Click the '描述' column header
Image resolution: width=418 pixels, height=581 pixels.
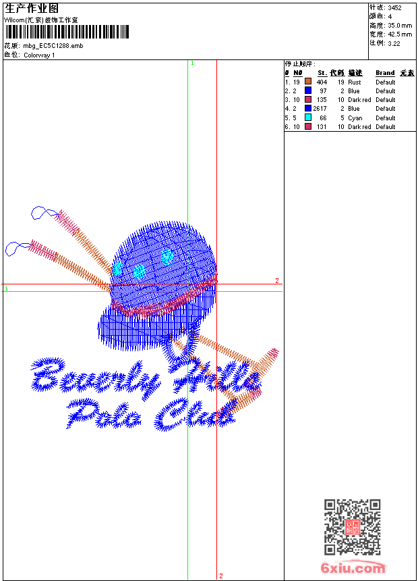pyautogui.click(x=355, y=73)
